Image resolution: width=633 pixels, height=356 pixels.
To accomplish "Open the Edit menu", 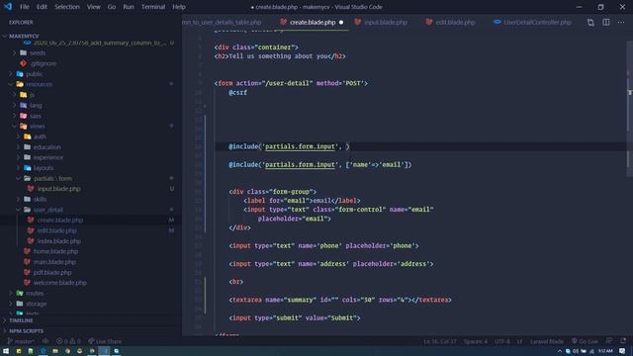I will (42, 7).
